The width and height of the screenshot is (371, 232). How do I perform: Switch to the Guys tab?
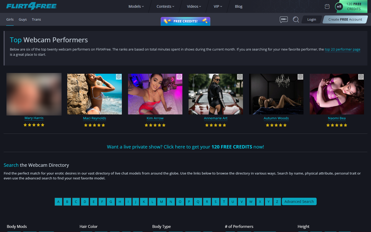(23, 19)
